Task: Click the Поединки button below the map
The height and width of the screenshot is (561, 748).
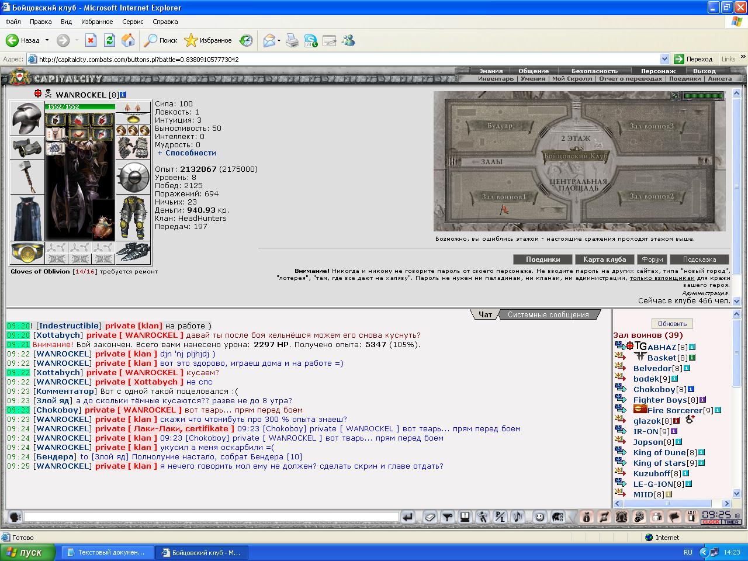Action: 543,259
